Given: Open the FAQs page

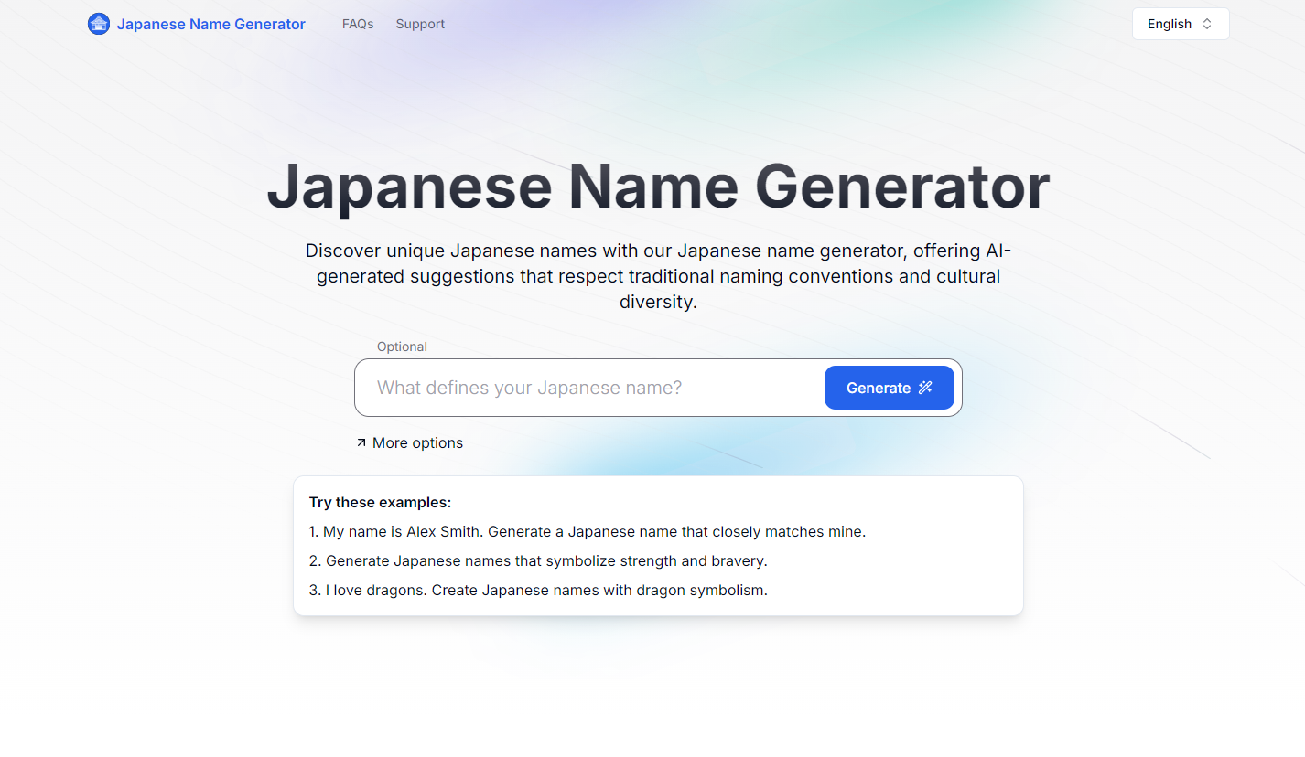Looking at the screenshot, I should (358, 24).
